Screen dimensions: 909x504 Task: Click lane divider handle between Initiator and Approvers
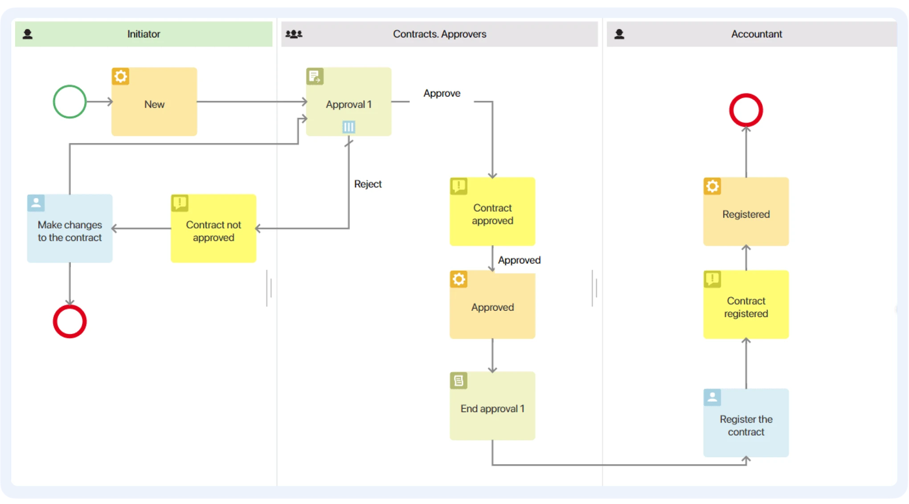pos(269,288)
